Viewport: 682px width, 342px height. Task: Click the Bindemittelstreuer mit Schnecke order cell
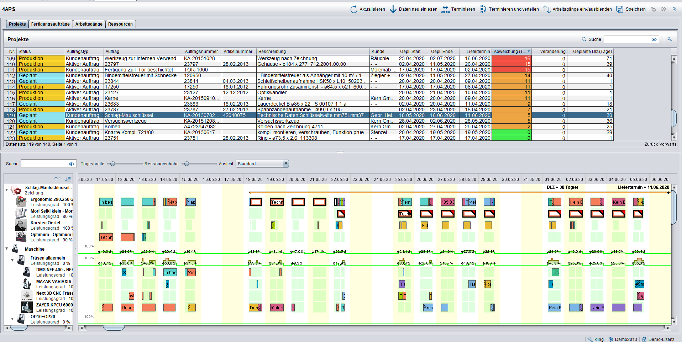pos(143,75)
